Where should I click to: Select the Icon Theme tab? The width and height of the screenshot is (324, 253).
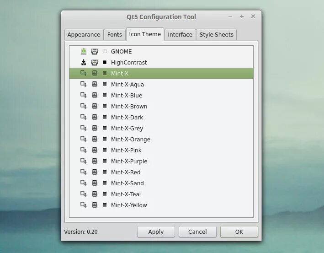click(x=145, y=34)
